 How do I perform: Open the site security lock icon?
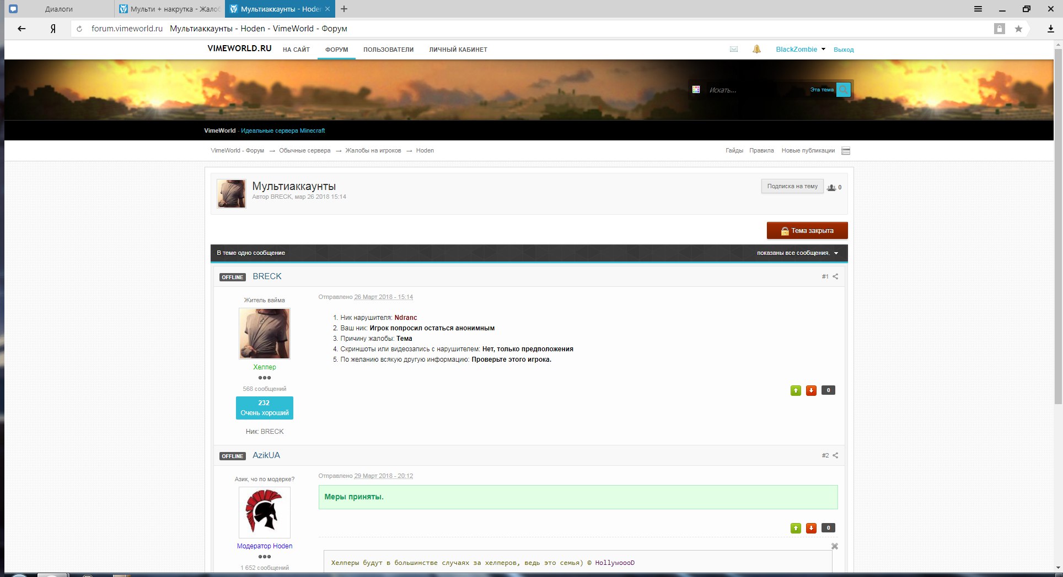[x=999, y=29]
